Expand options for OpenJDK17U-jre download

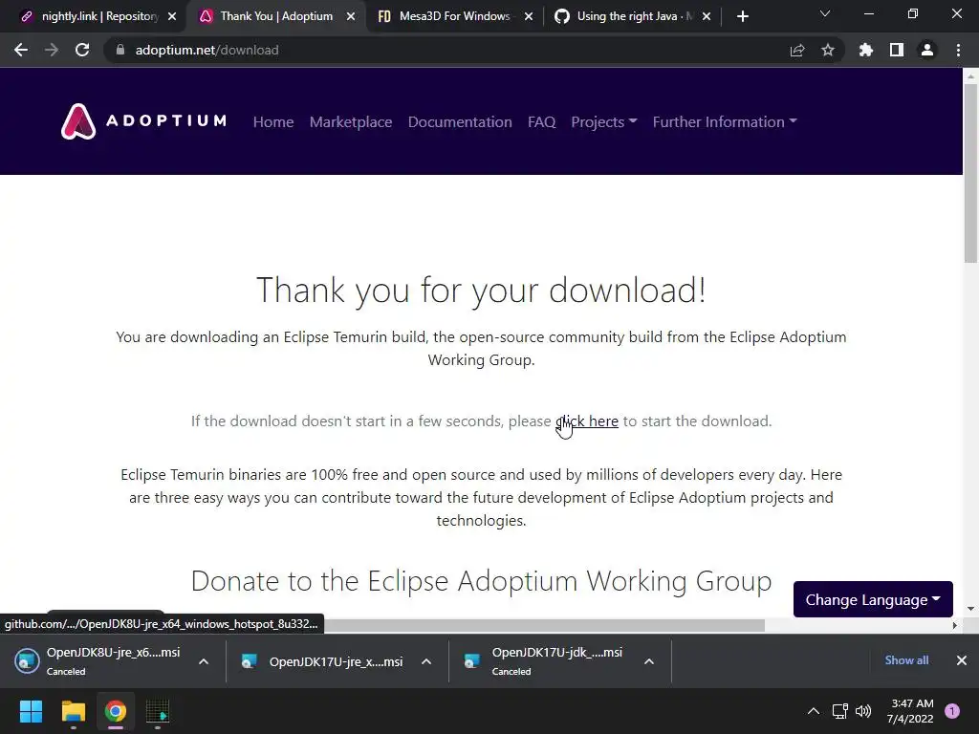426,661
